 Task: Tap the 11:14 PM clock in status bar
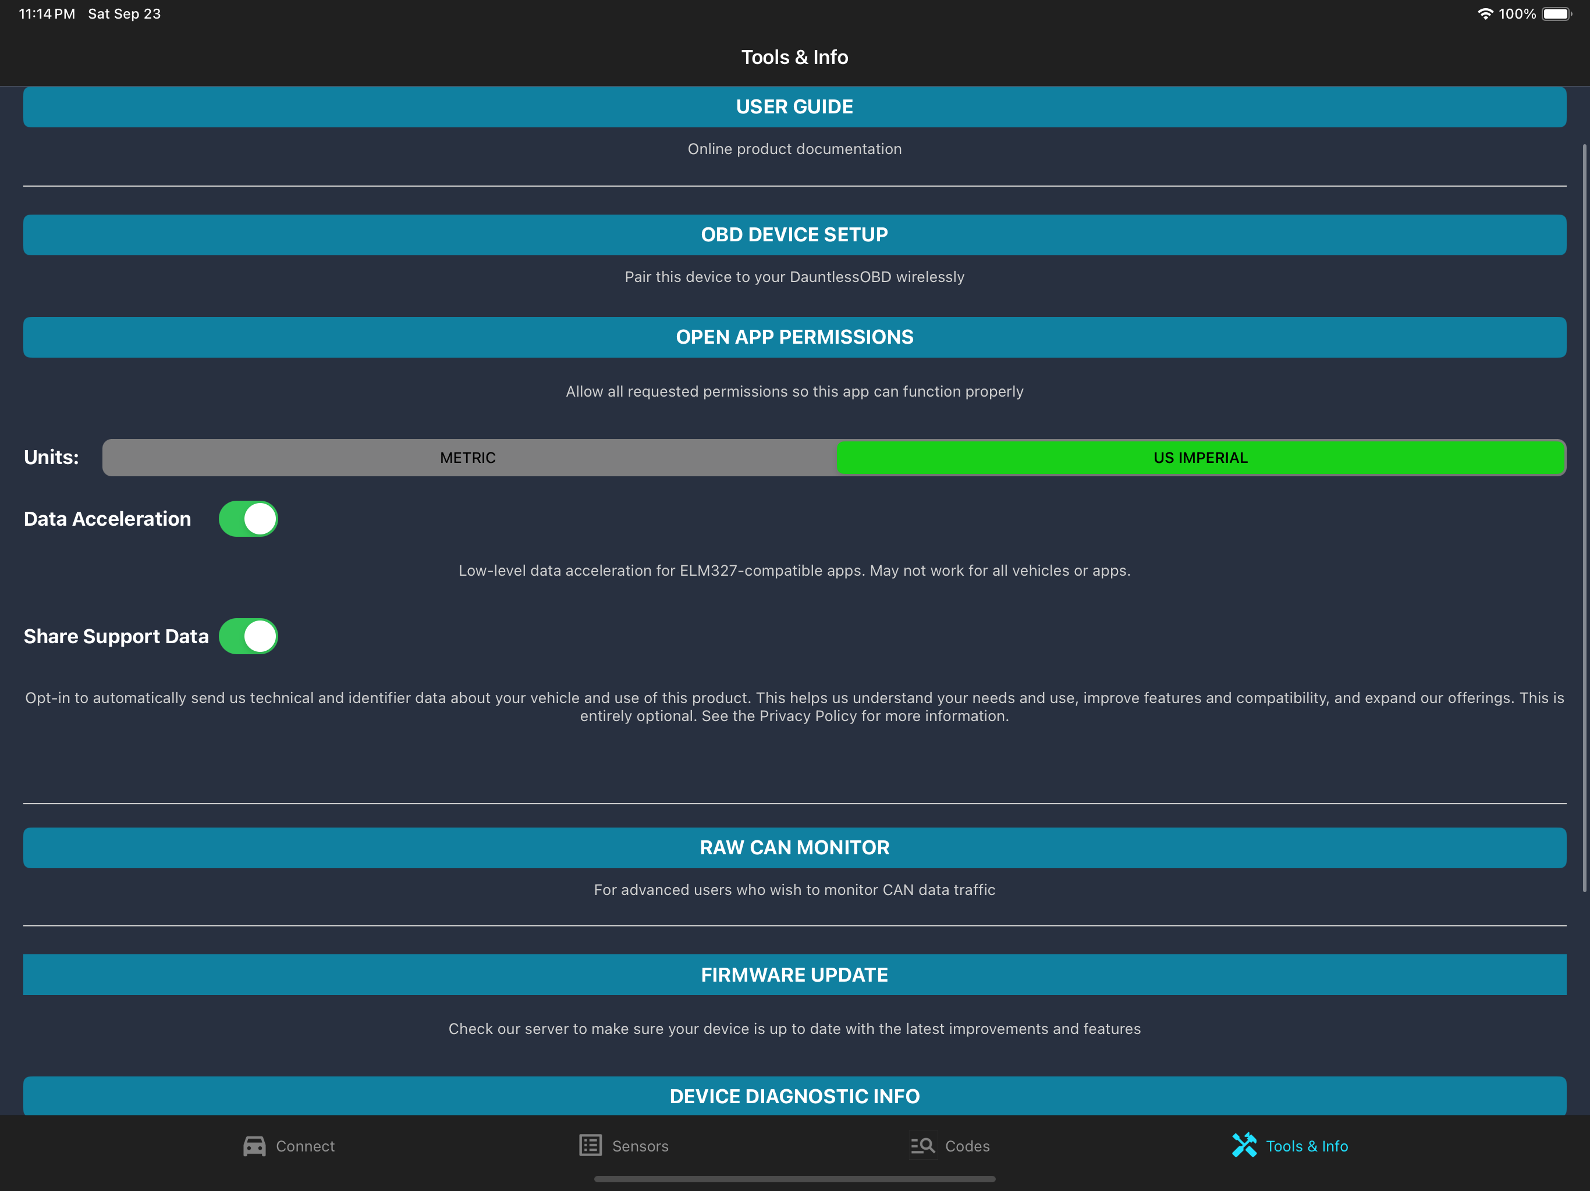pyautogui.click(x=47, y=13)
